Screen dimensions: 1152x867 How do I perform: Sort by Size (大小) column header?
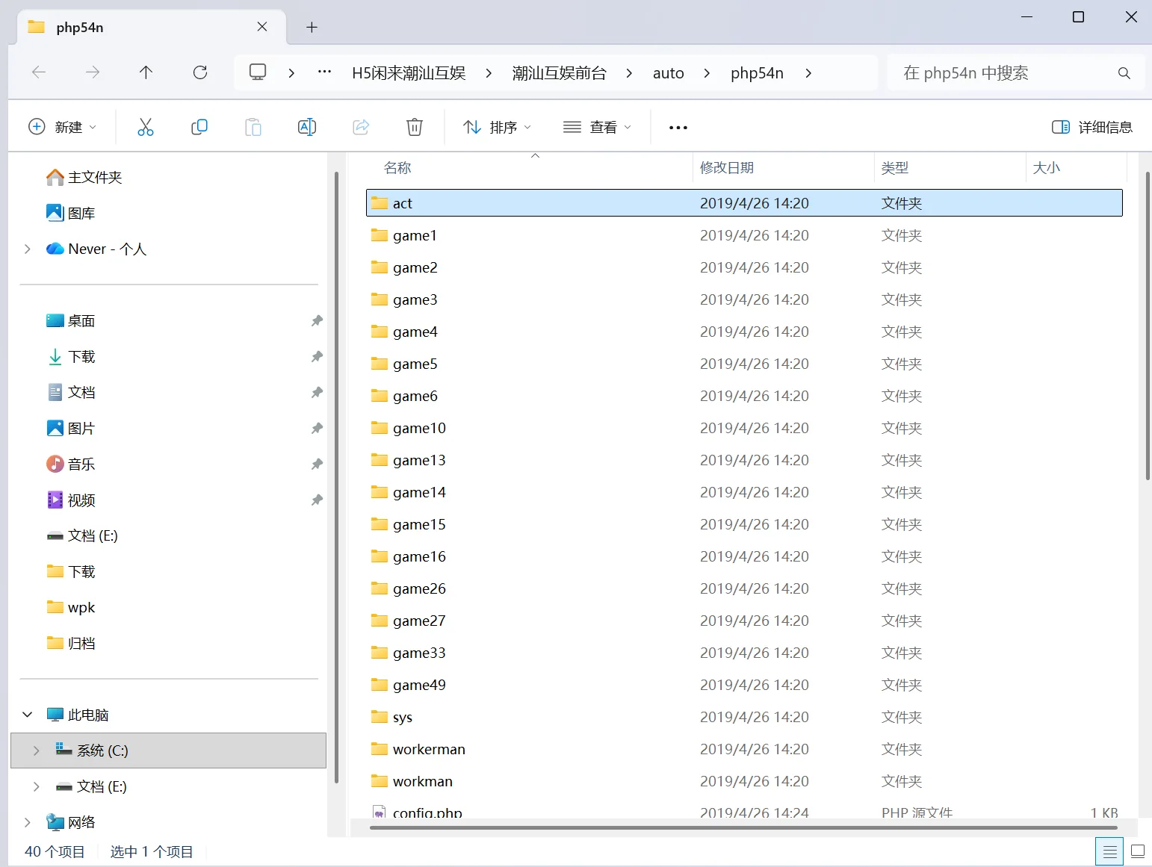tap(1046, 168)
